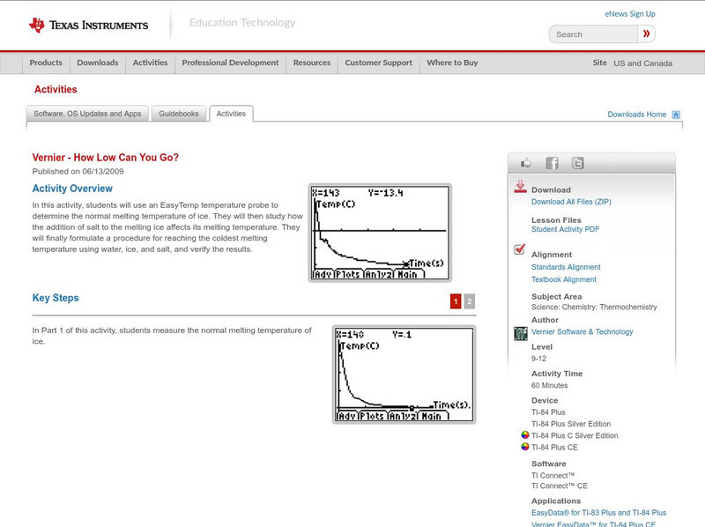The height and width of the screenshot is (527, 705).
Task: Go to Downloads Home link
Action: coord(636,115)
